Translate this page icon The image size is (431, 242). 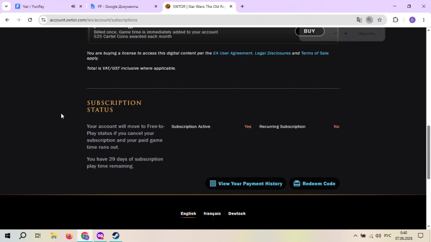(359, 20)
